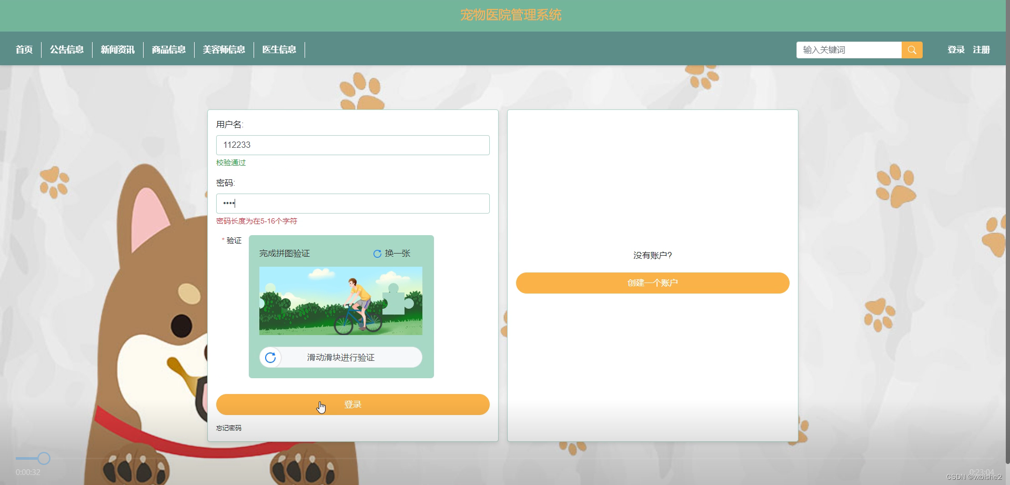Click the orange search magnifier icon
The height and width of the screenshot is (485, 1010).
(912, 50)
